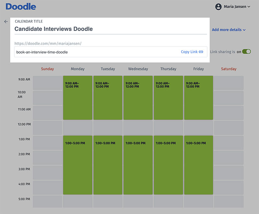Select the Friday column header
259x214 pixels.
[x=198, y=69]
